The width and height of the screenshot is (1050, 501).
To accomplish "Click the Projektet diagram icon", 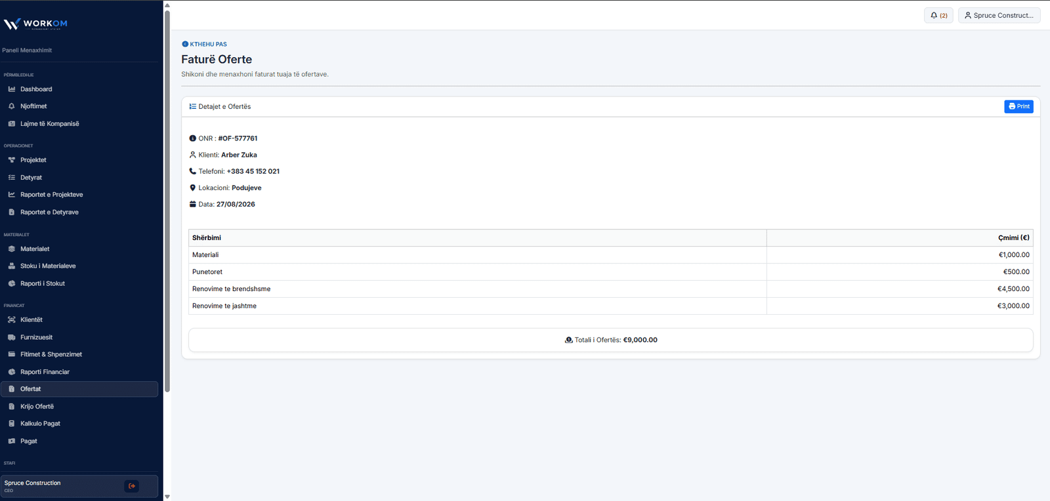I will 12,160.
